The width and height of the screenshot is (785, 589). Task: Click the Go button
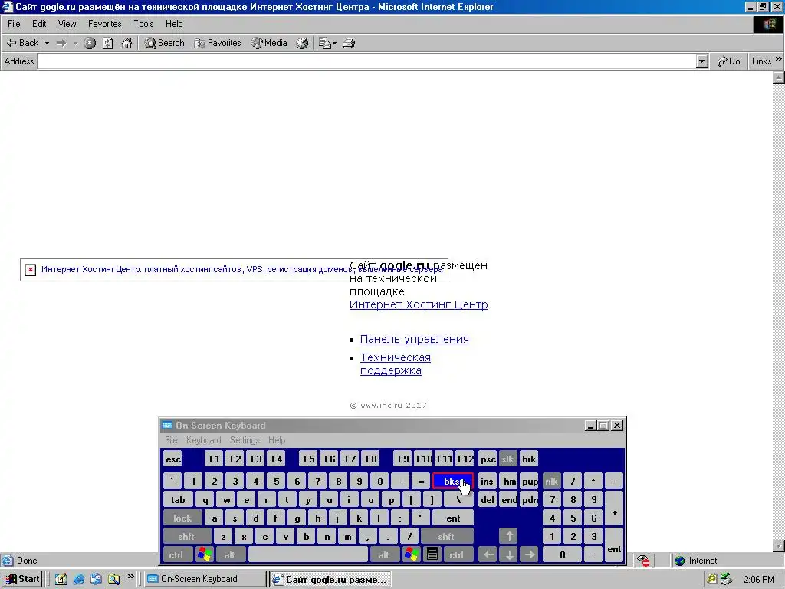click(728, 61)
